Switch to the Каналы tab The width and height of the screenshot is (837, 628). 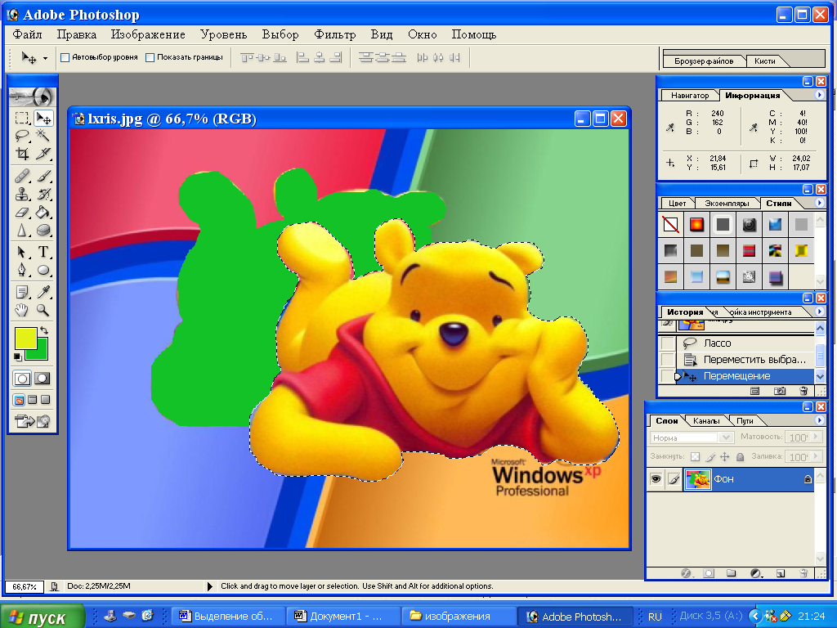click(705, 421)
